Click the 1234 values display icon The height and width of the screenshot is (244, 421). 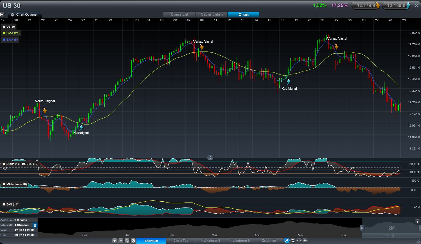pos(305,240)
